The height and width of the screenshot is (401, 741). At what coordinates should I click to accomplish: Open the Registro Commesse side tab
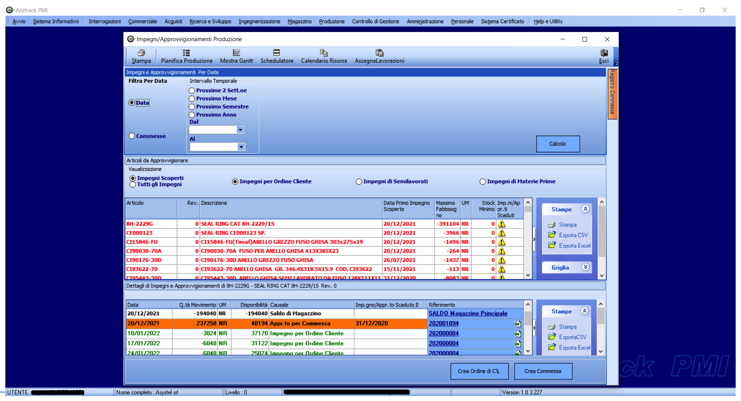612,93
